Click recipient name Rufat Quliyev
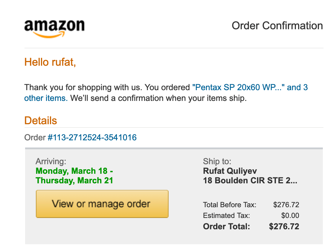336x249 pixels. 230,171
